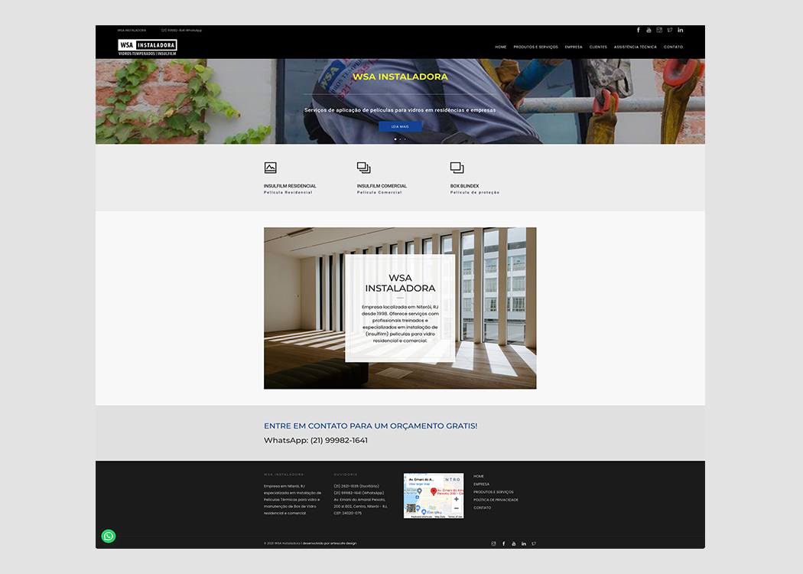The image size is (803, 574).
Task: Click the WhatsApp phone number in the top bar
Action: 181,31
